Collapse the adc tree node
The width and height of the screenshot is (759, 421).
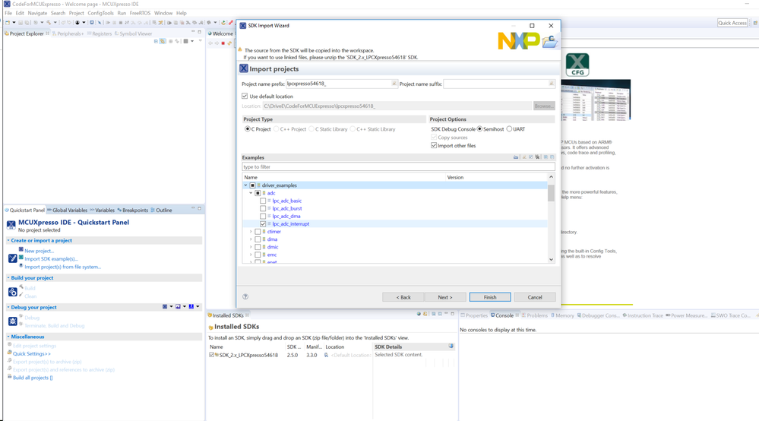pyautogui.click(x=251, y=193)
